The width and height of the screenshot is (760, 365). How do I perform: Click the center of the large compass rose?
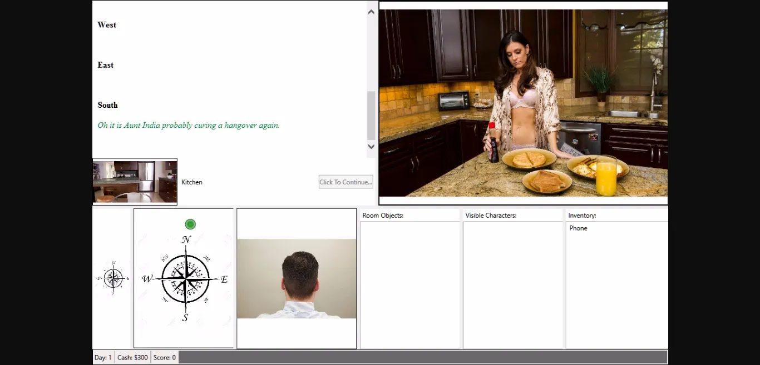click(186, 279)
